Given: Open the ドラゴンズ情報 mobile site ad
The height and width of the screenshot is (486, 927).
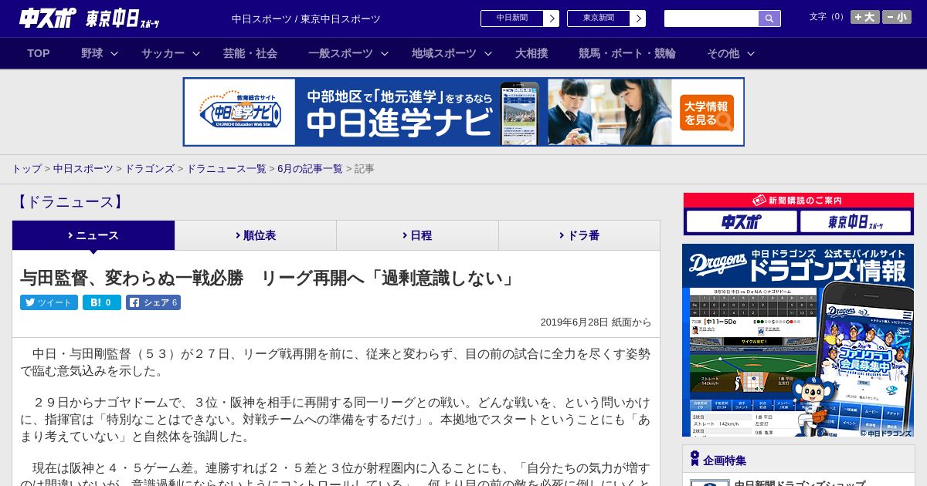Looking at the screenshot, I should [x=798, y=340].
